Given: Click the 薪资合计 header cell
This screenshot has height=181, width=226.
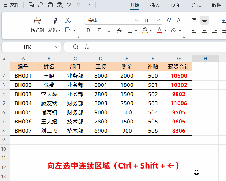Looking at the screenshot, I should tap(179, 67).
